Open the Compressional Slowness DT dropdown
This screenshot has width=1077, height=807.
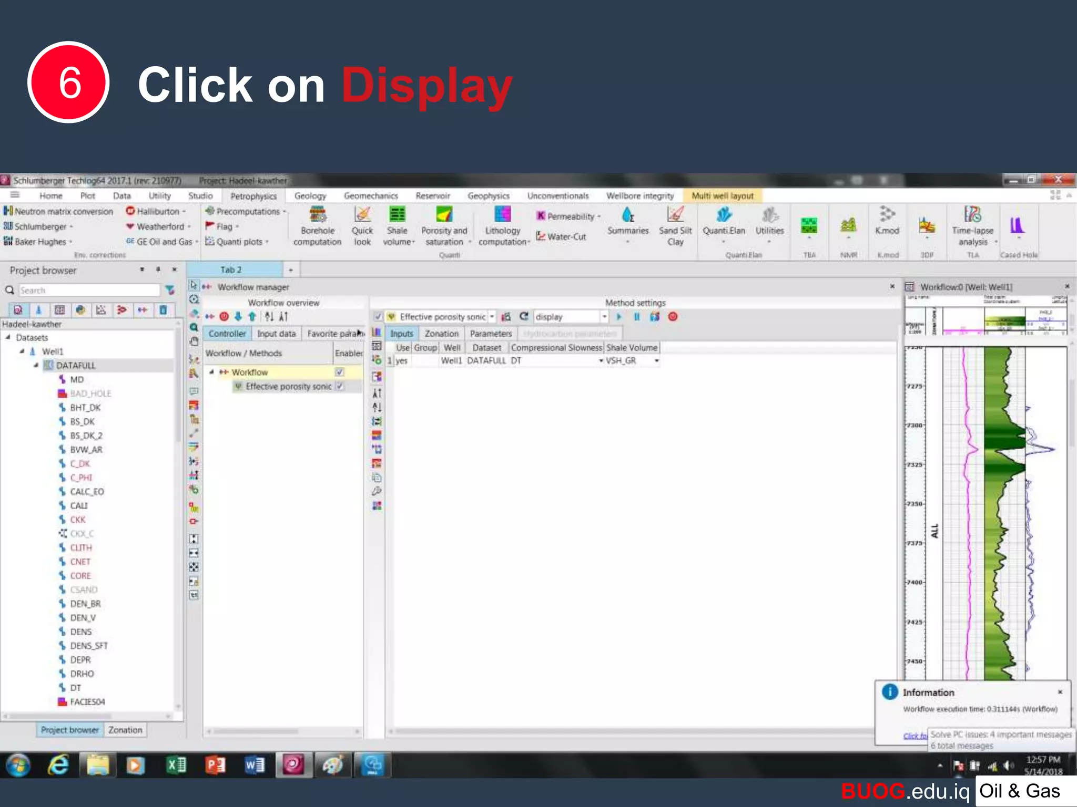[601, 361]
